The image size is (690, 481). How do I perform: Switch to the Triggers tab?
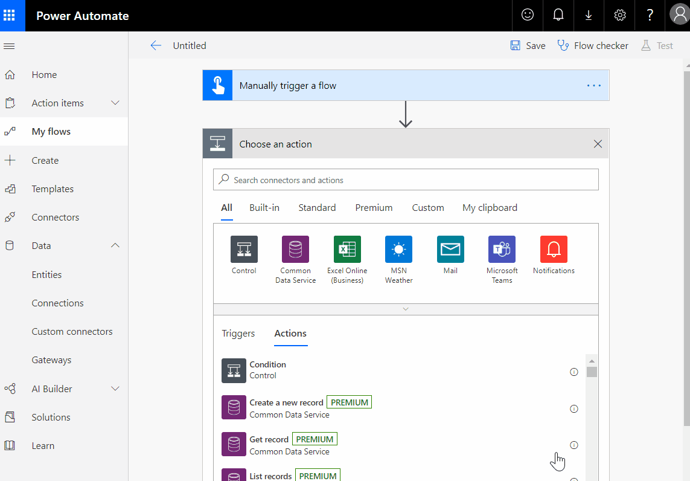pos(238,334)
